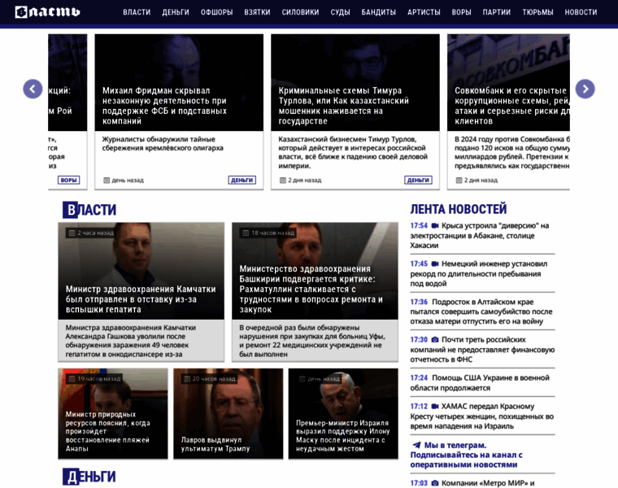Open ЛЕНТА НОВОСТЕЙ heading

tap(459, 209)
